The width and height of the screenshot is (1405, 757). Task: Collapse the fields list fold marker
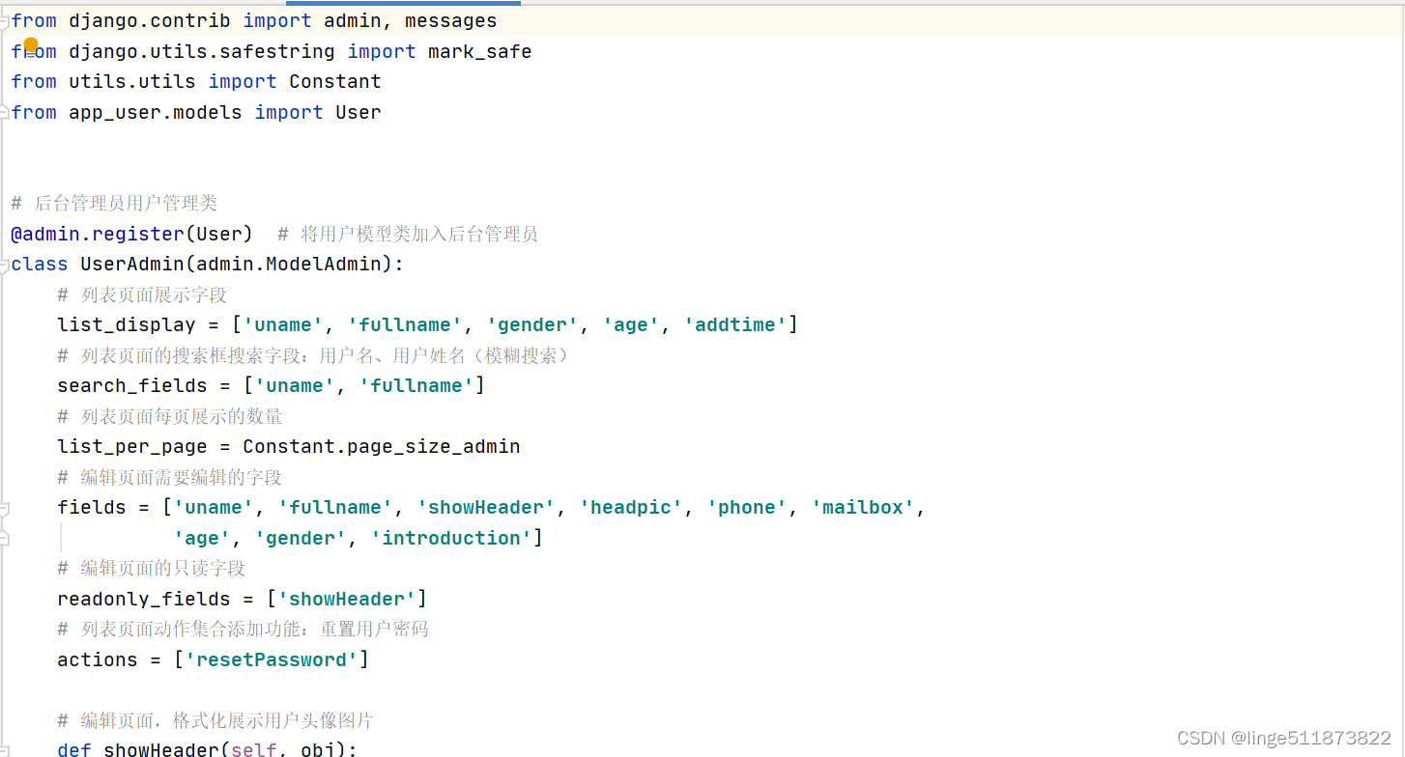tap(5, 508)
